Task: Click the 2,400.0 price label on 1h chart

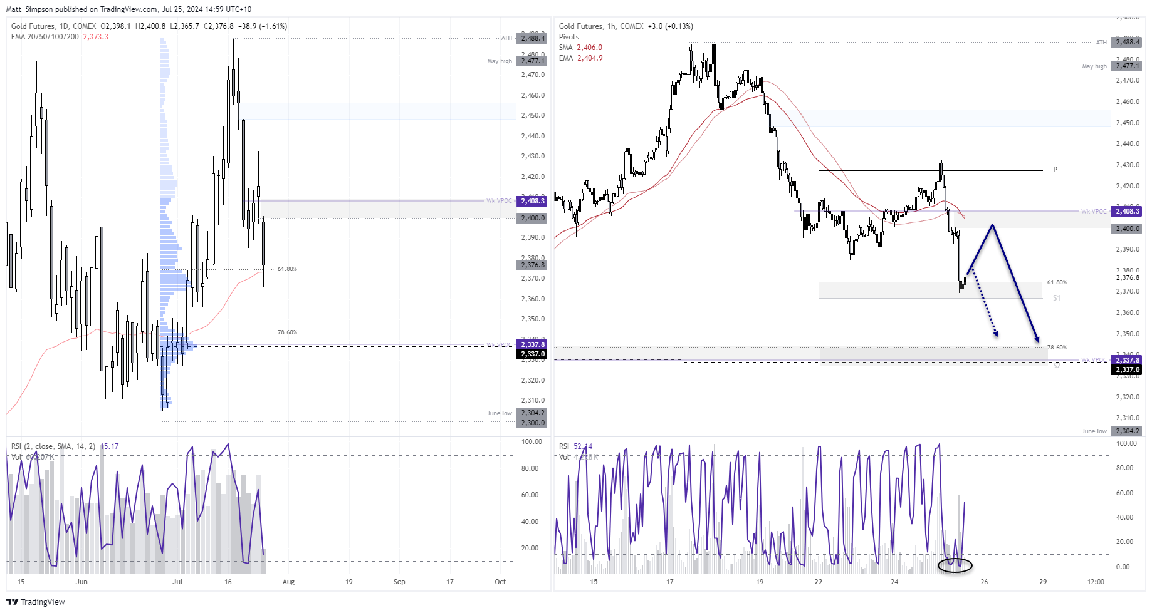Action: coord(1127,229)
